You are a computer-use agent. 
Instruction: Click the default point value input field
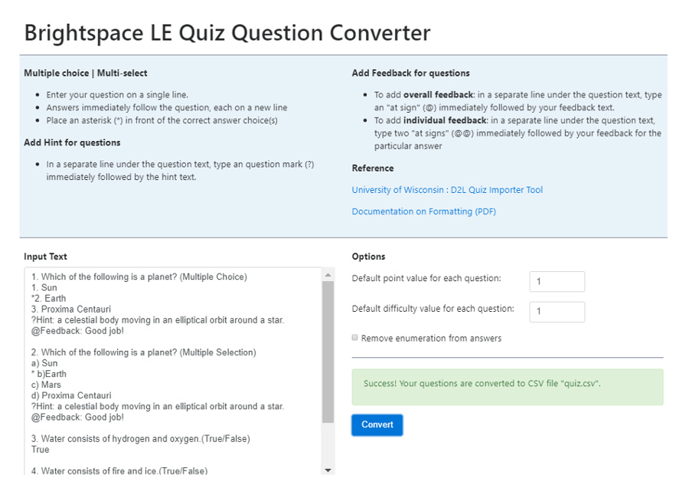tap(557, 281)
